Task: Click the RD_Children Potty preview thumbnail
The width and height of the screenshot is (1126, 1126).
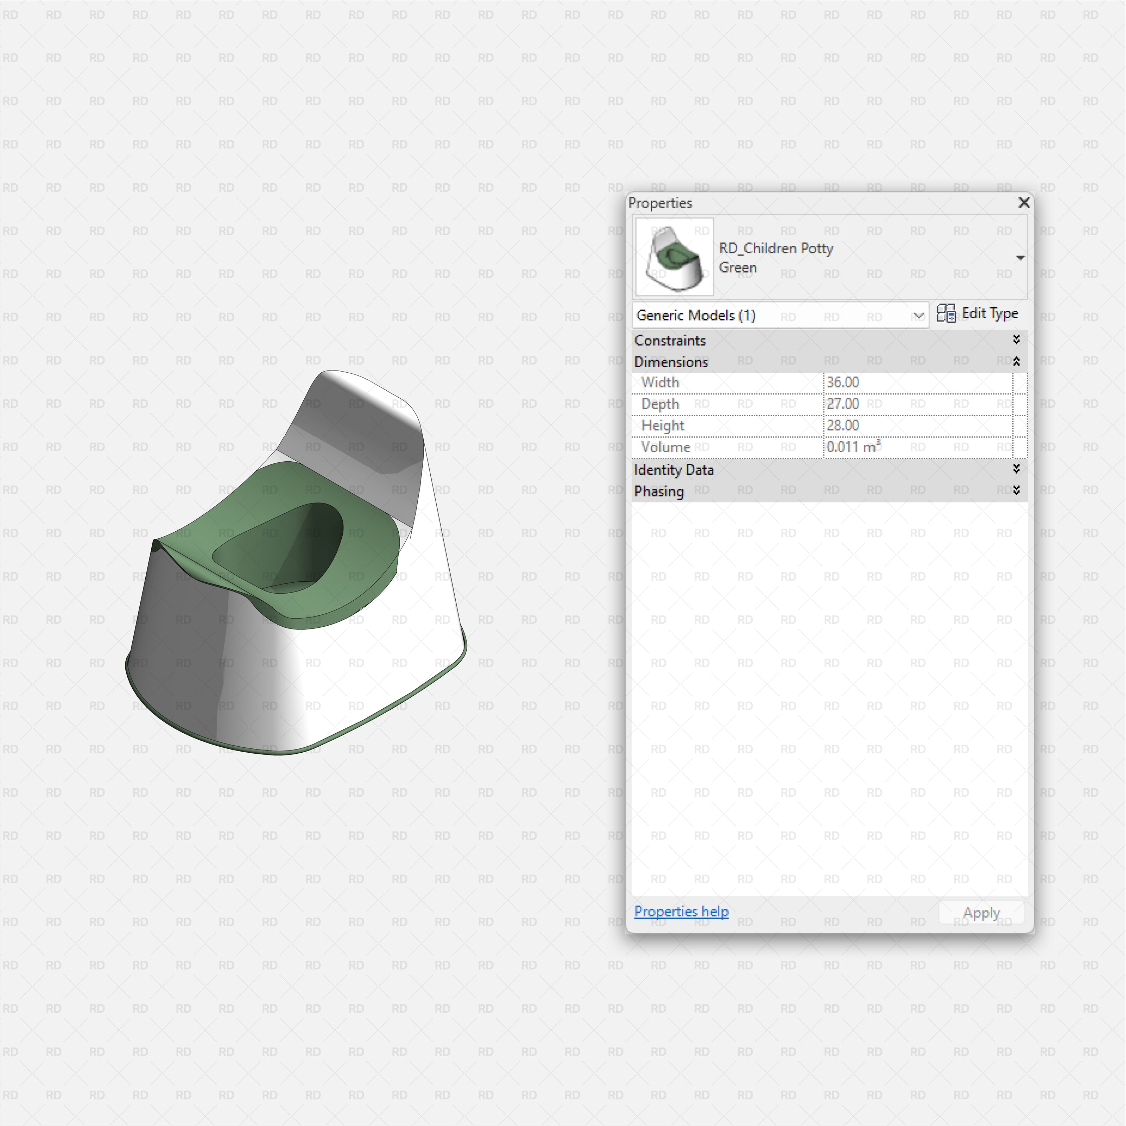Action: tap(674, 257)
